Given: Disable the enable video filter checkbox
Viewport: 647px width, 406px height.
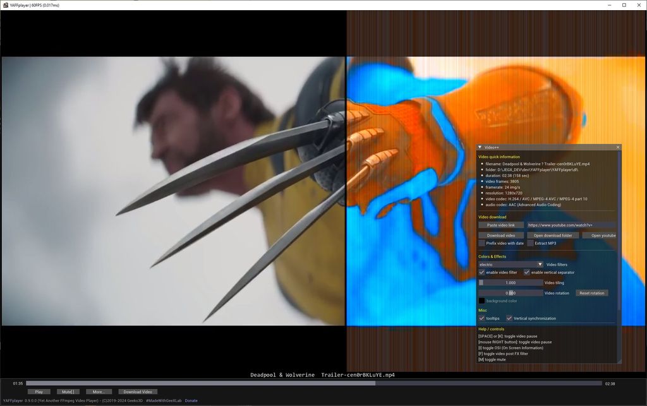Looking at the screenshot, I should pyautogui.click(x=481, y=272).
